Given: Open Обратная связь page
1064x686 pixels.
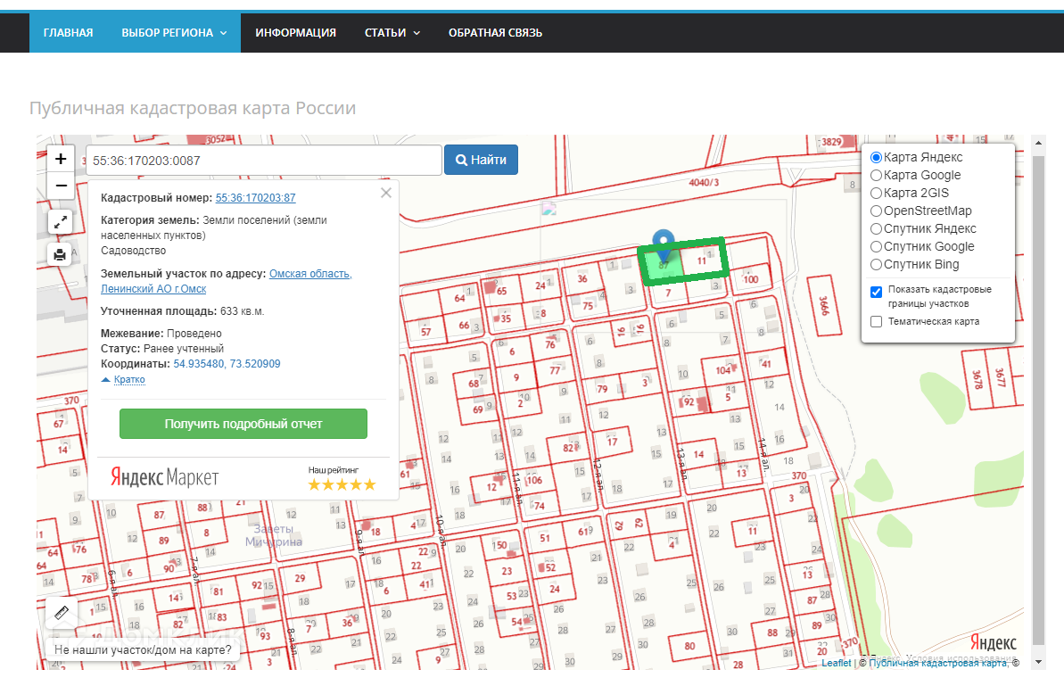Looking at the screenshot, I should click(495, 33).
